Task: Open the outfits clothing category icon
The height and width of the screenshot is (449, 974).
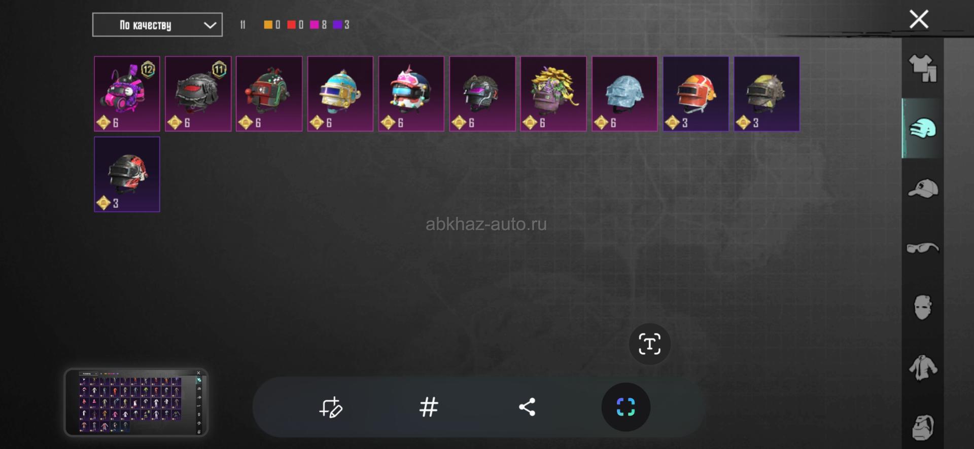Action: [x=922, y=68]
